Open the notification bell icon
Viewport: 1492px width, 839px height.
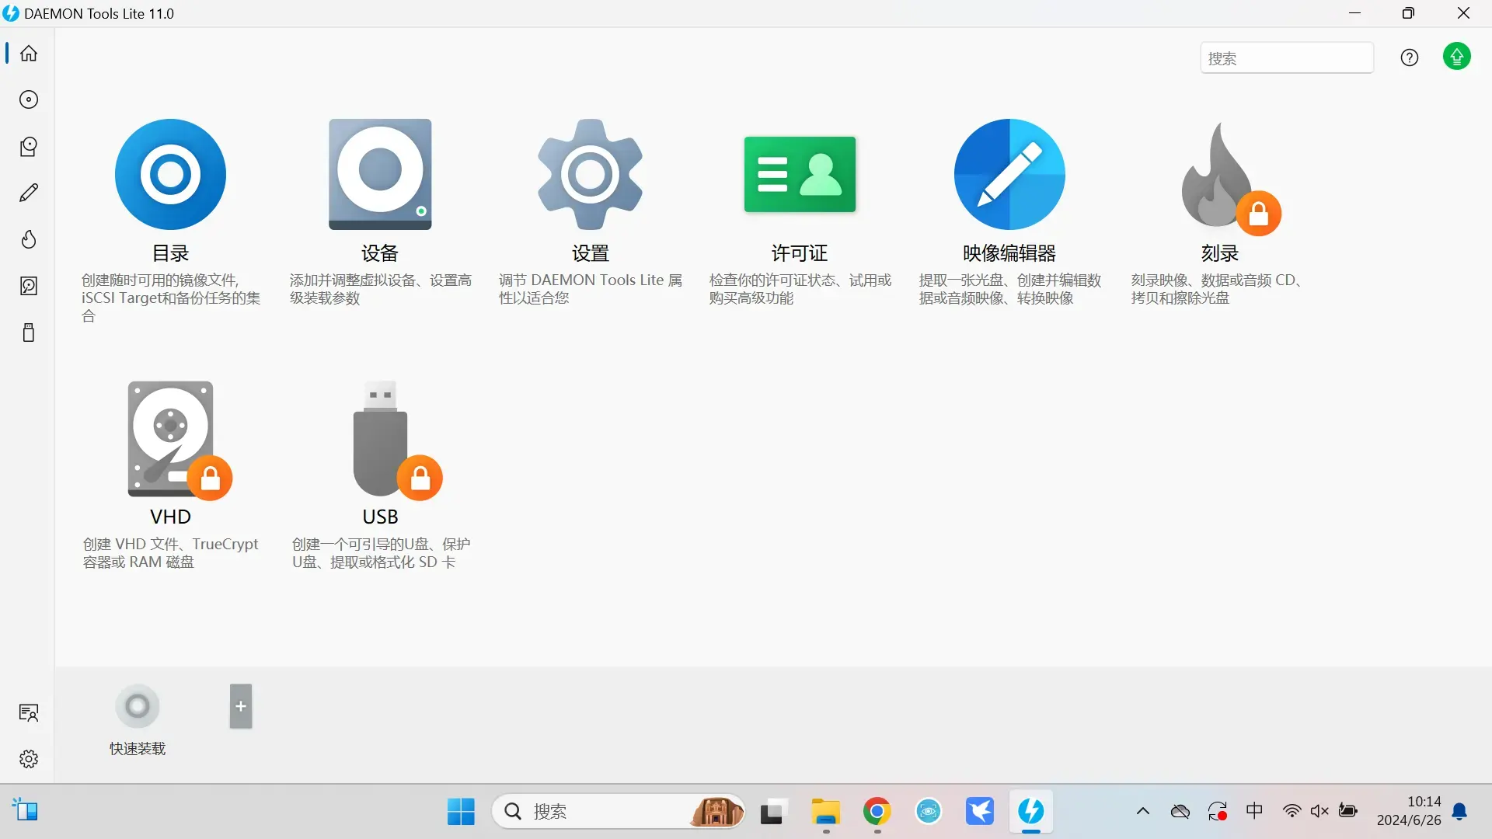coord(1460,812)
